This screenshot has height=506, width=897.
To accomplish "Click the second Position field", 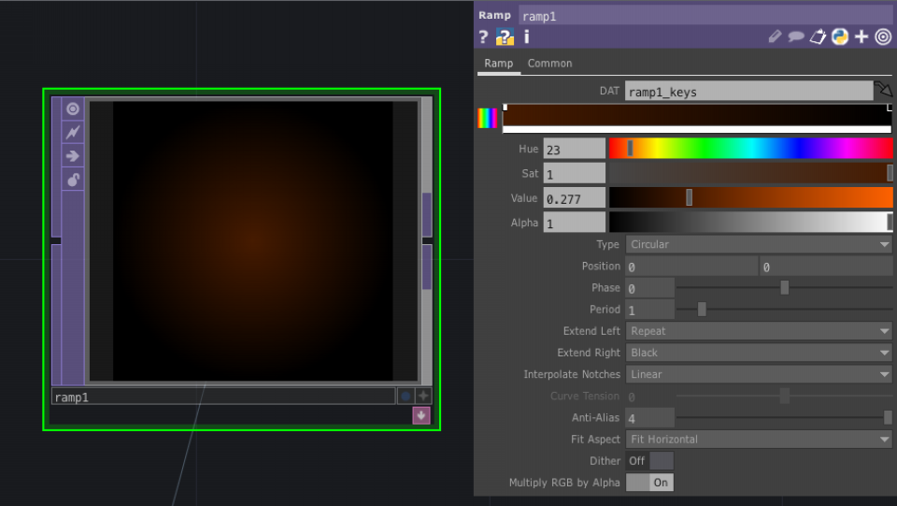I will pos(826,267).
